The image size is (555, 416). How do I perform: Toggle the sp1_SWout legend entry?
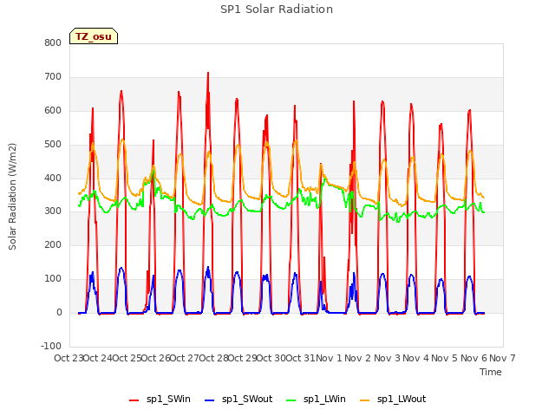pos(239,400)
